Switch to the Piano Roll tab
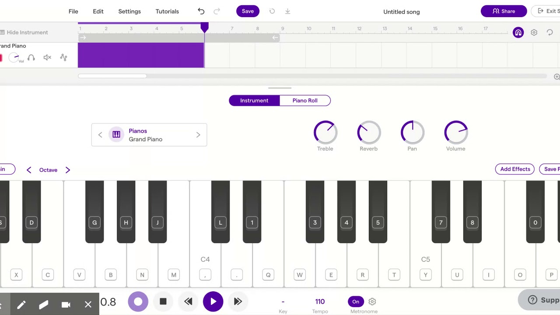 pyautogui.click(x=305, y=101)
